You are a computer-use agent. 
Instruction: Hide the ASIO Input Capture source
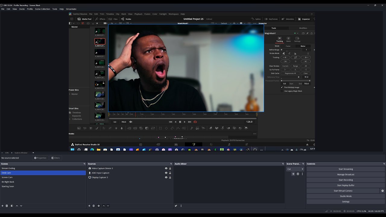point(166,173)
